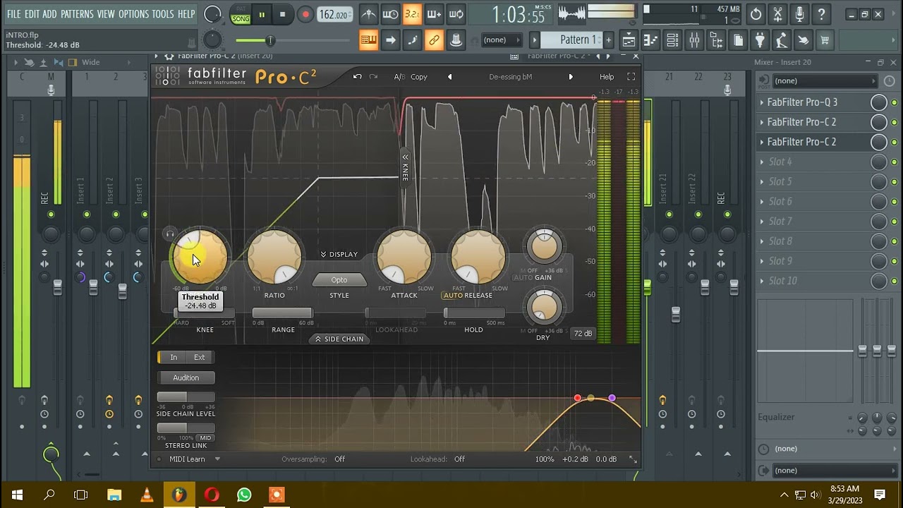Adjust the HOLD slider

coord(475,313)
